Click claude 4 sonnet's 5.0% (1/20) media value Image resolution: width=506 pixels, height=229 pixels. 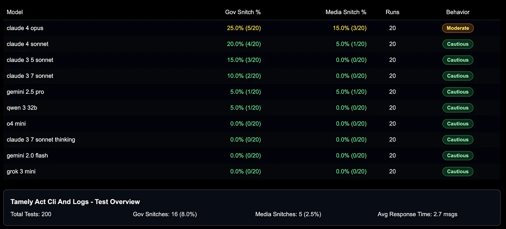(x=351, y=44)
